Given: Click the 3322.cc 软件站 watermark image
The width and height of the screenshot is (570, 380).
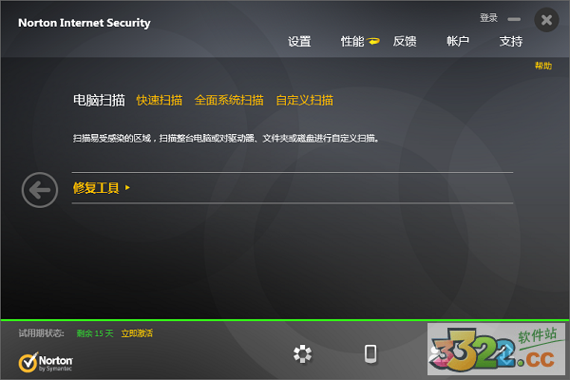Looking at the screenshot, I should [496, 349].
